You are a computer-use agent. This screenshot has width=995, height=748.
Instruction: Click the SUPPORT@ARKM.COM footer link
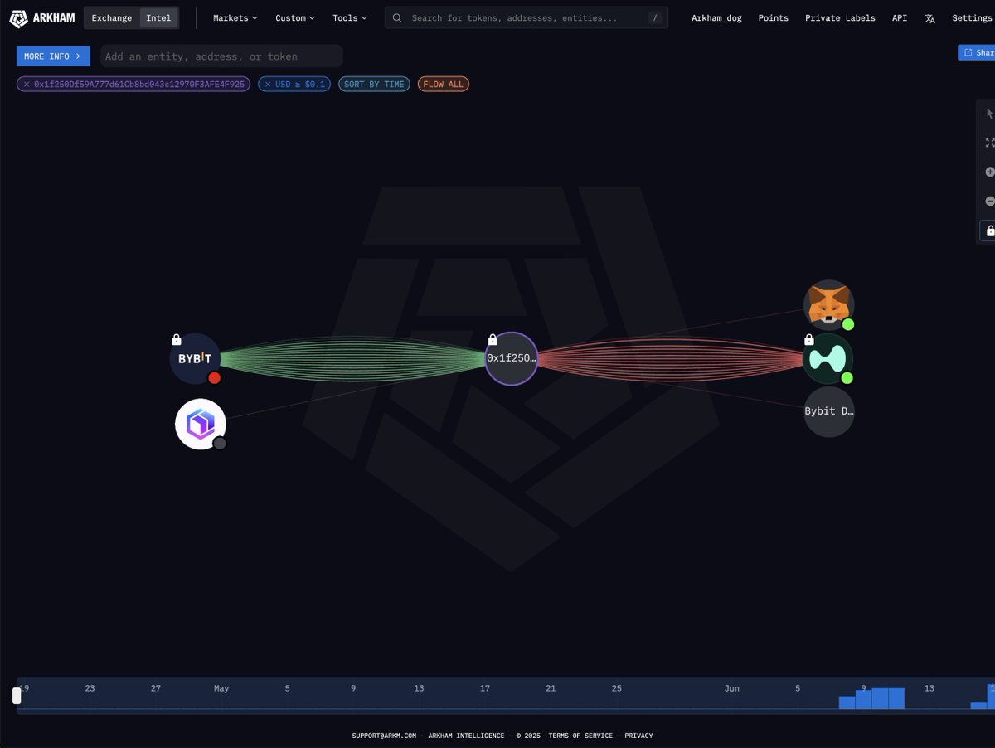point(383,736)
